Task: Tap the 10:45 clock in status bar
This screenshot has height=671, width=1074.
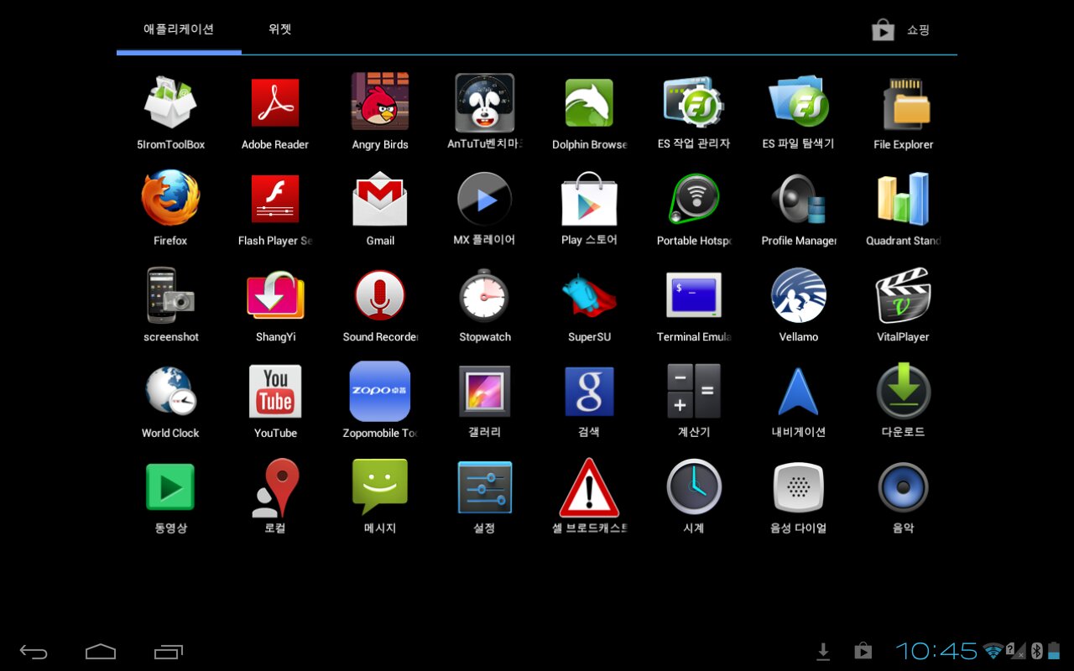Action: point(936,651)
